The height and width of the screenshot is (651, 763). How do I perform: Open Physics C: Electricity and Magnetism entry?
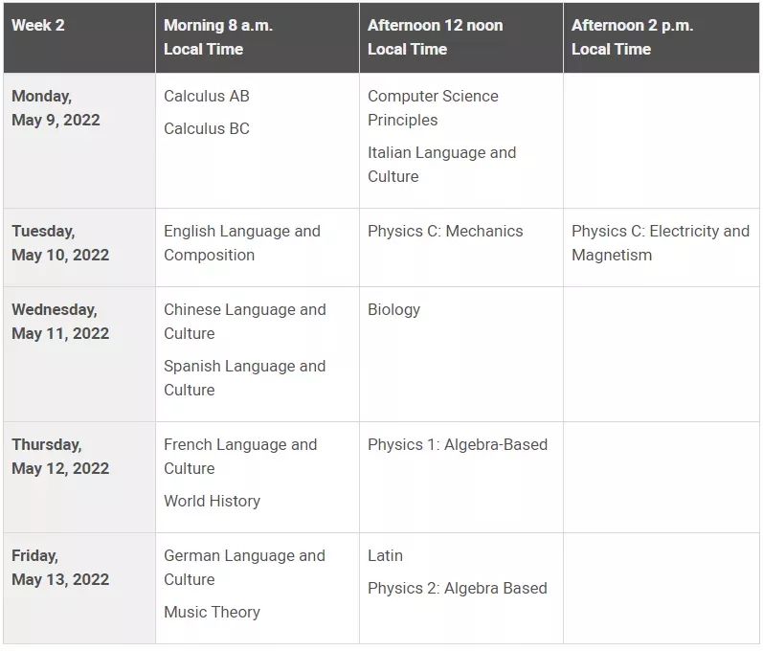point(660,243)
